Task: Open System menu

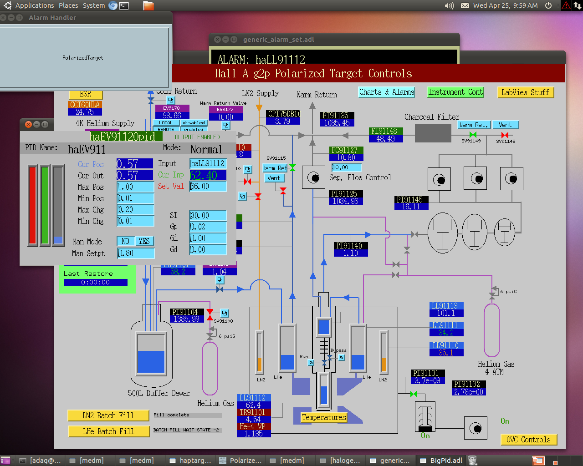Action: (94, 5)
